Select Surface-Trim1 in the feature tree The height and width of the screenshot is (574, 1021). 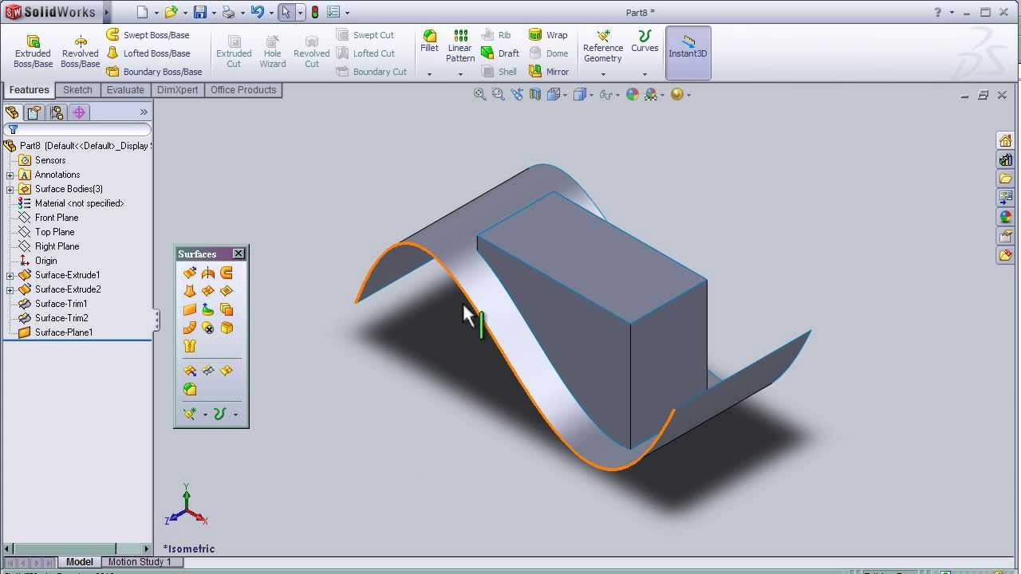click(x=53, y=304)
